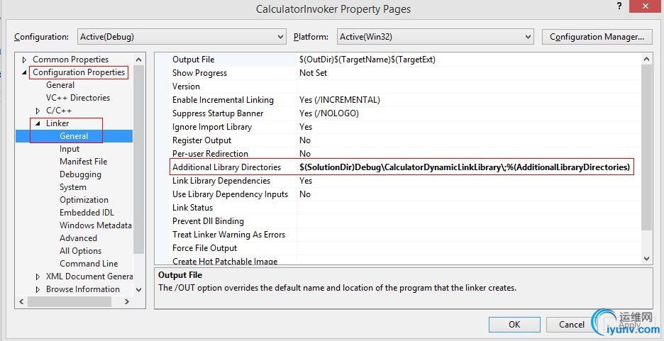Select General under Configuration Properties
The width and height of the screenshot is (664, 341).
[x=60, y=85]
